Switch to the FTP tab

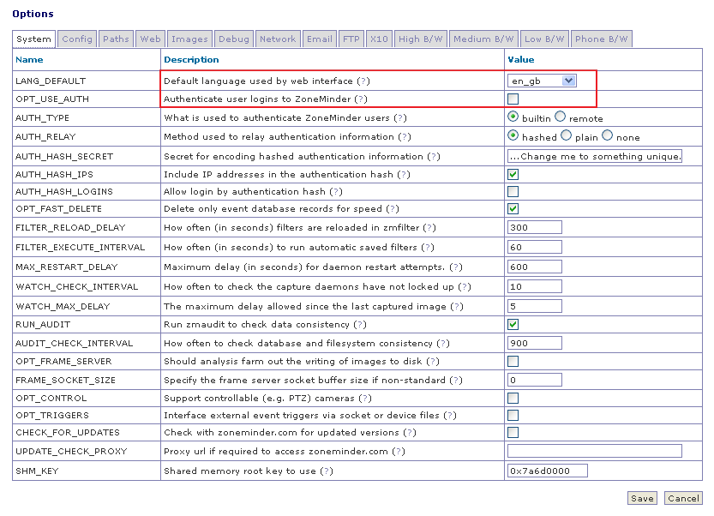coord(351,39)
